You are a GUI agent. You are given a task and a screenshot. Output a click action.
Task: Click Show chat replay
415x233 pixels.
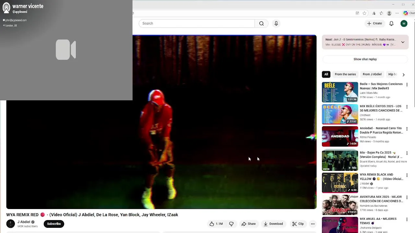(x=365, y=59)
